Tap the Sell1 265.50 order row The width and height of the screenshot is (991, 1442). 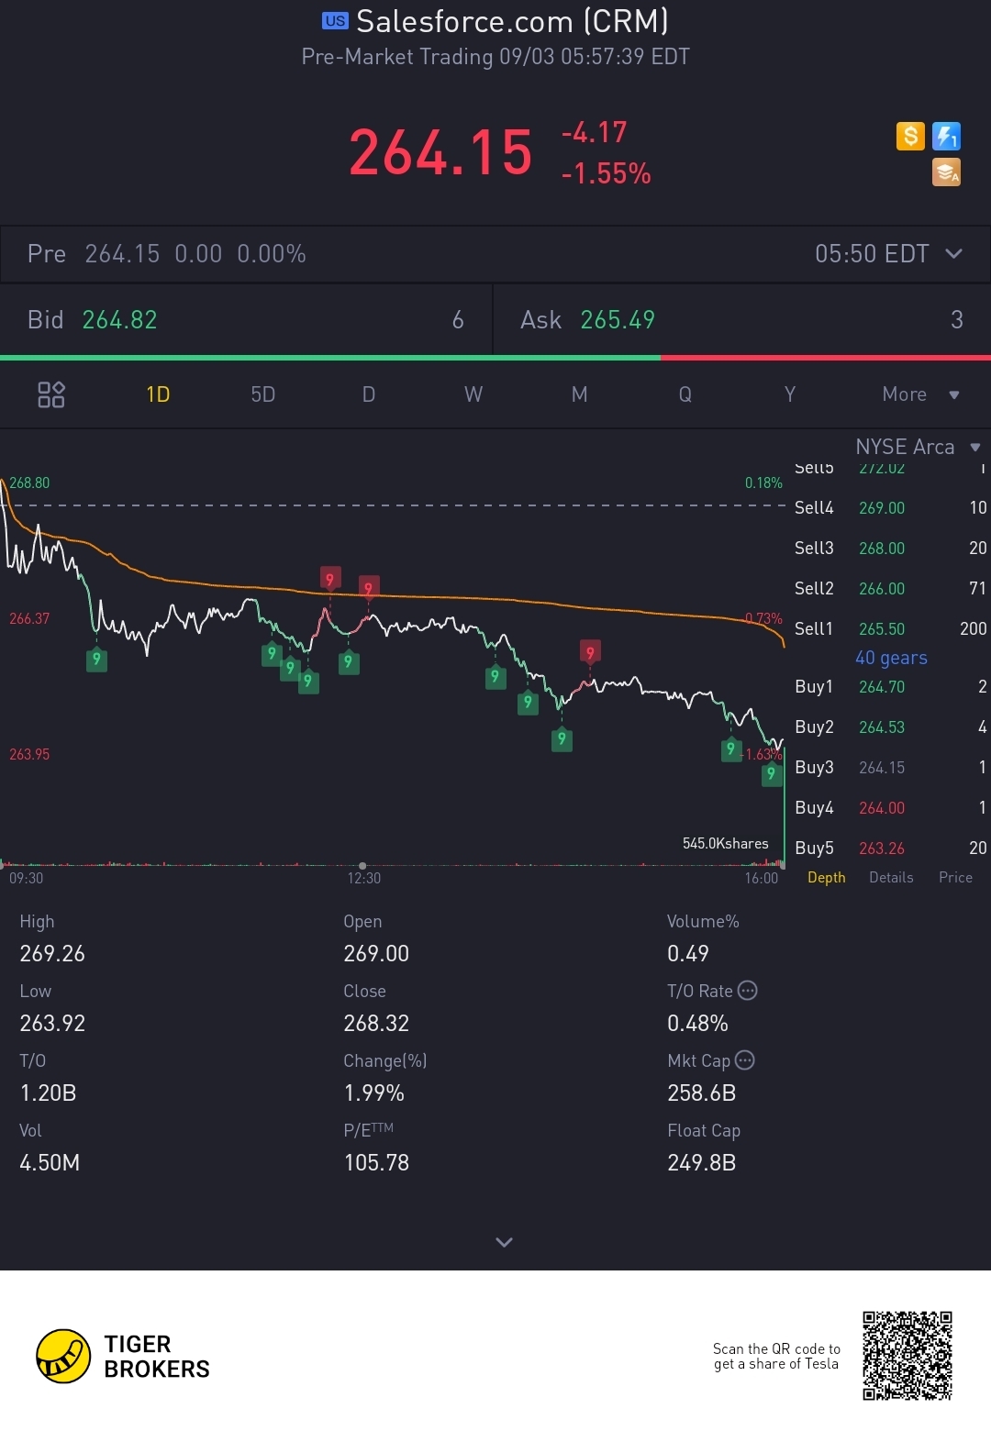890,628
